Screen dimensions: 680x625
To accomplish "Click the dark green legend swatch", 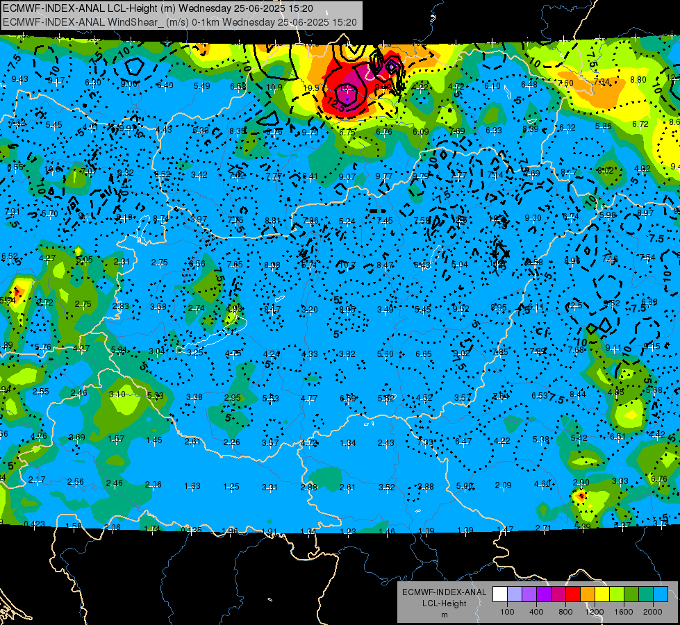I will point(631,594).
